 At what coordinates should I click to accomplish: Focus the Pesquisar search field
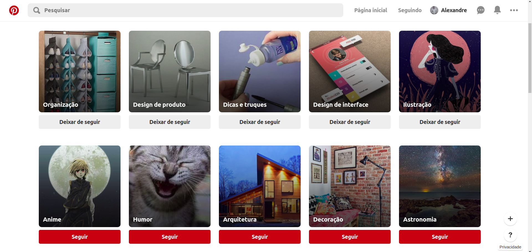[185, 10]
